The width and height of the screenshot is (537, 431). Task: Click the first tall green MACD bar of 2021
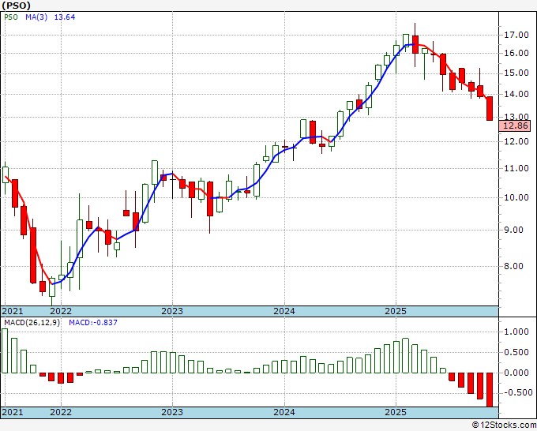point(5,350)
